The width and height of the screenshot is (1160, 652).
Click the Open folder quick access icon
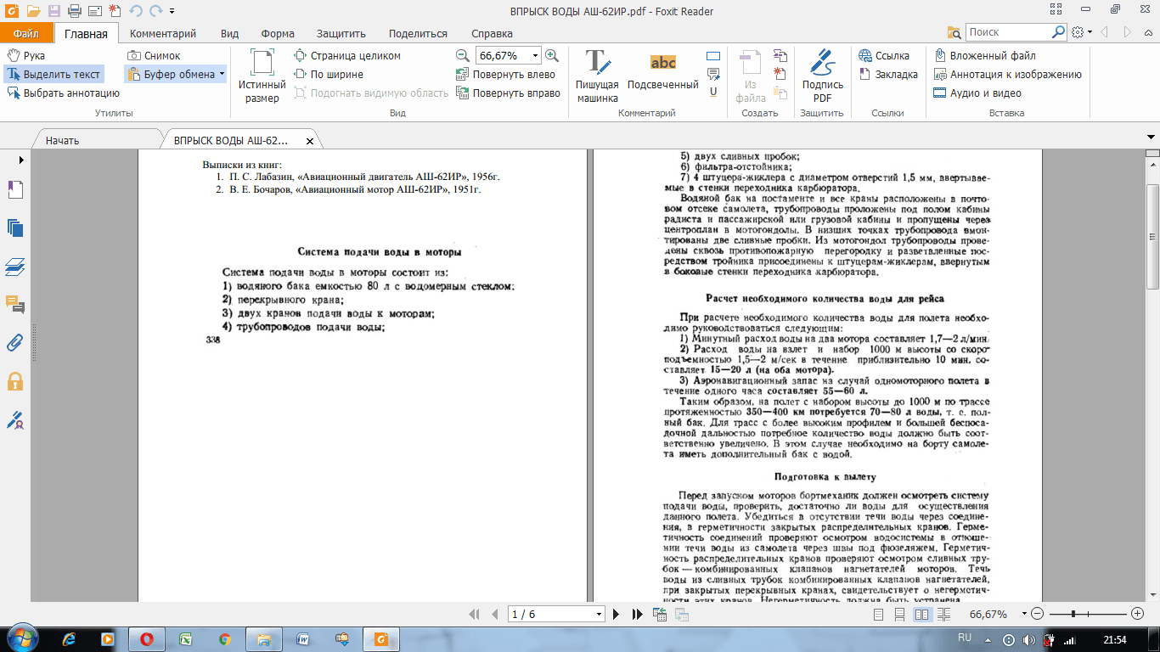33,11
